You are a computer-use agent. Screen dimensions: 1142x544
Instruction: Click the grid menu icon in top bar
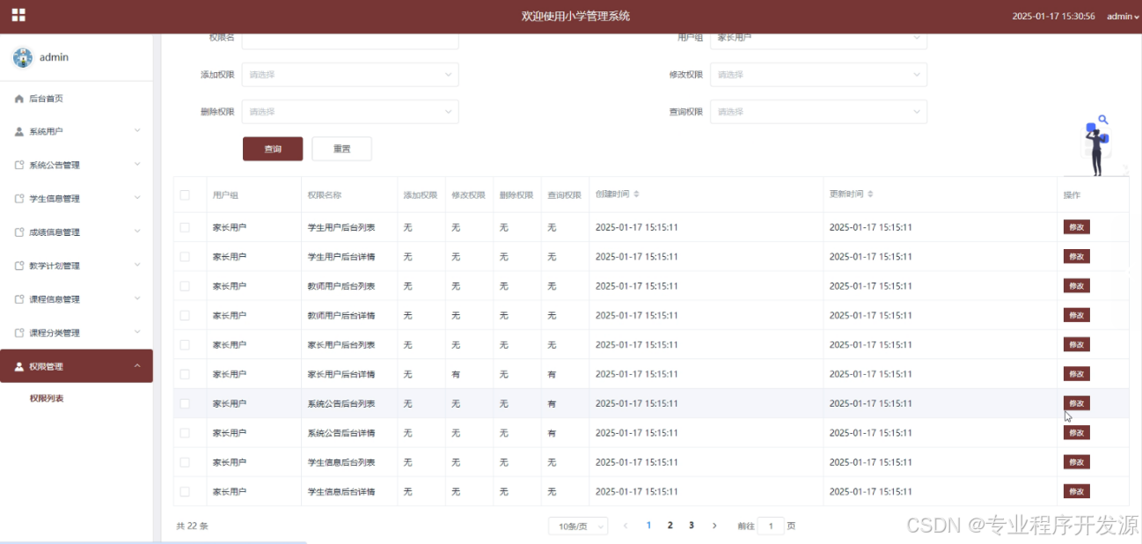point(18,15)
